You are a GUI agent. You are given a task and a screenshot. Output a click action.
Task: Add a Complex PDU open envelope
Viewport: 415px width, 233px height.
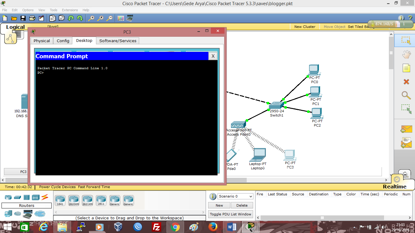406,143
